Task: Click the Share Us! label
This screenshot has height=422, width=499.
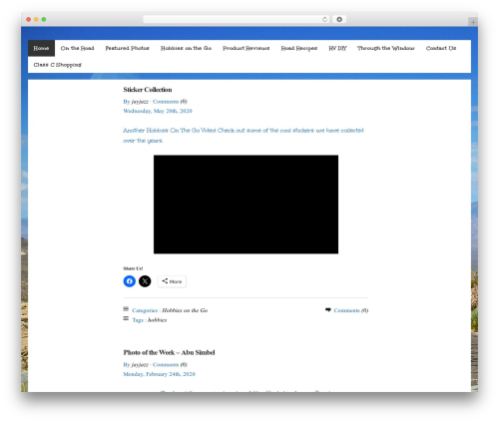Action: [133, 268]
